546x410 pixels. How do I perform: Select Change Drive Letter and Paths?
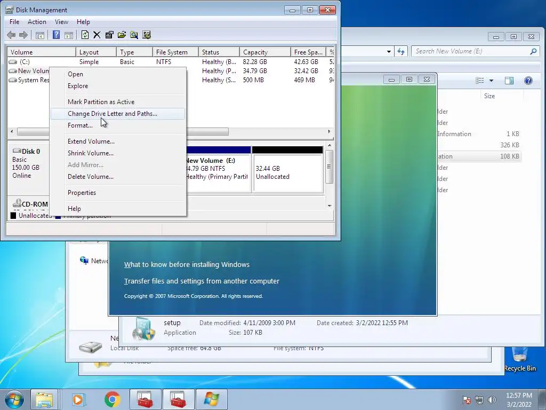pyautogui.click(x=118, y=114)
